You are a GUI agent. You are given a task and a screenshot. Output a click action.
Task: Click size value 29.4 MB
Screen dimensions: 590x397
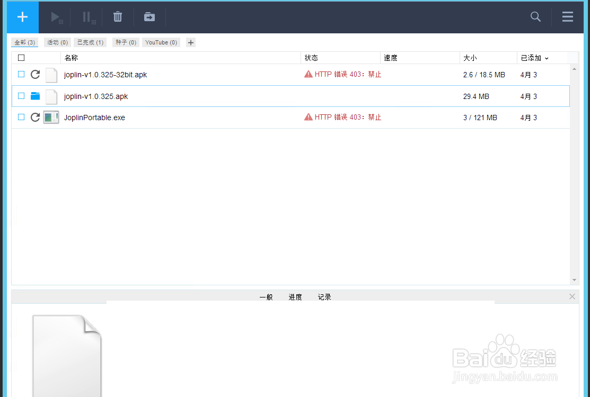point(476,96)
